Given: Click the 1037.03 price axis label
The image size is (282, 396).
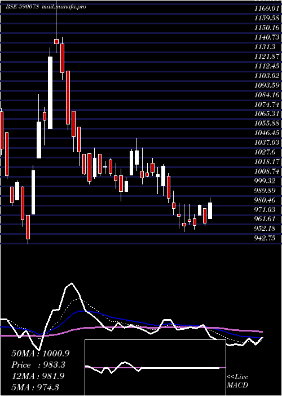Looking at the screenshot, I should pyautogui.click(x=267, y=143).
